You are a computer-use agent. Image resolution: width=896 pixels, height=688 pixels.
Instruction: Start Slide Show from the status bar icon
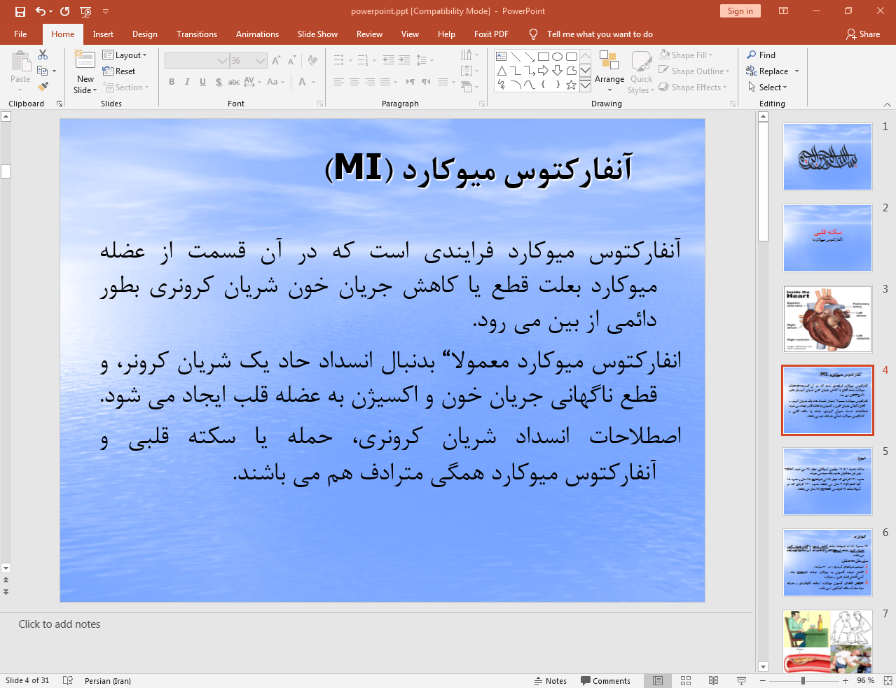click(741, 680)
